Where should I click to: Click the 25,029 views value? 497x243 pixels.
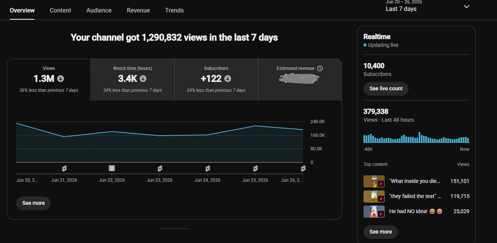(x=461, y=211)
